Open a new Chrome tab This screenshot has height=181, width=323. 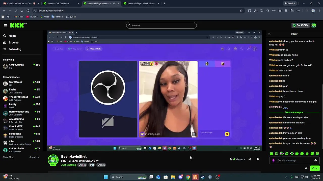click(165, 4)
